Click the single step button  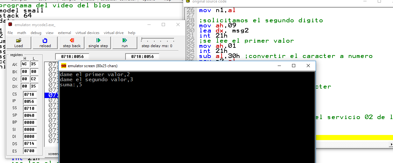click(x=98, y=43)
